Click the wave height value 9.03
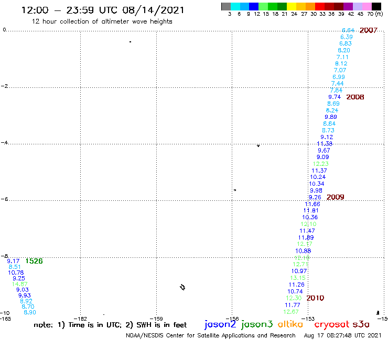 point(23,290)
